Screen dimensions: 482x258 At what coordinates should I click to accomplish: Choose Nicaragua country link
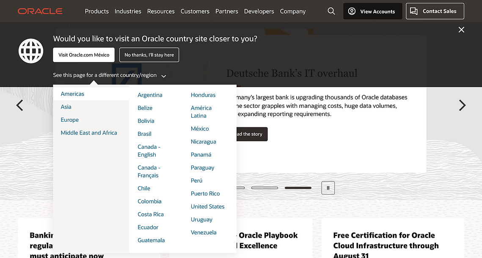(x=204, y=142)
